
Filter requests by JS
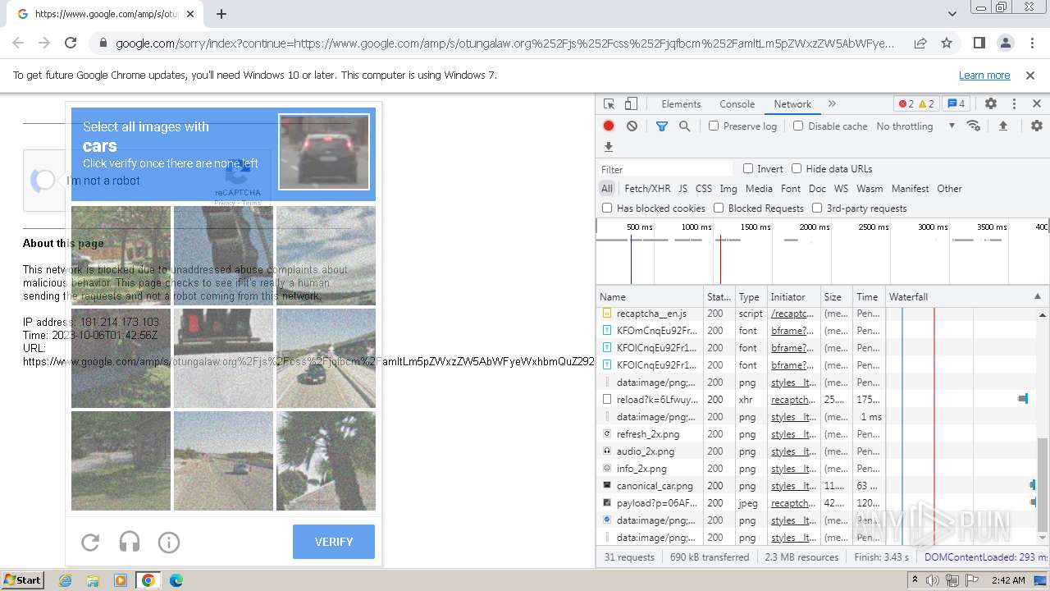click(x=682, y=188)
